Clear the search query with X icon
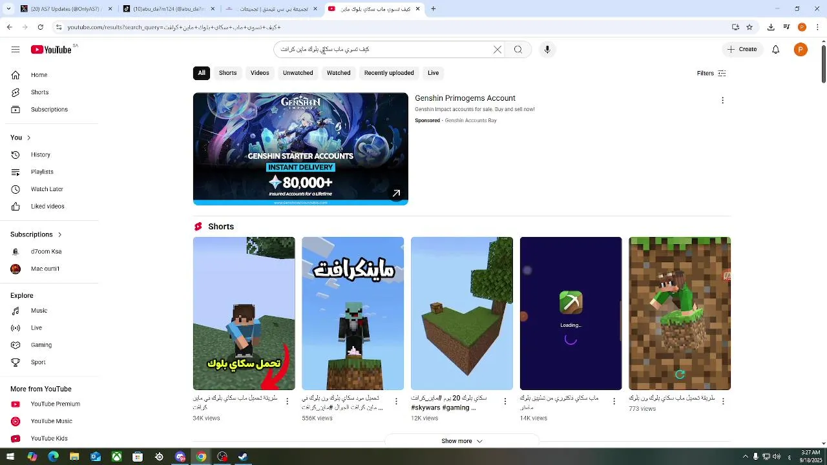The height and width of the screenshot is (465, 827). (497, 50)
